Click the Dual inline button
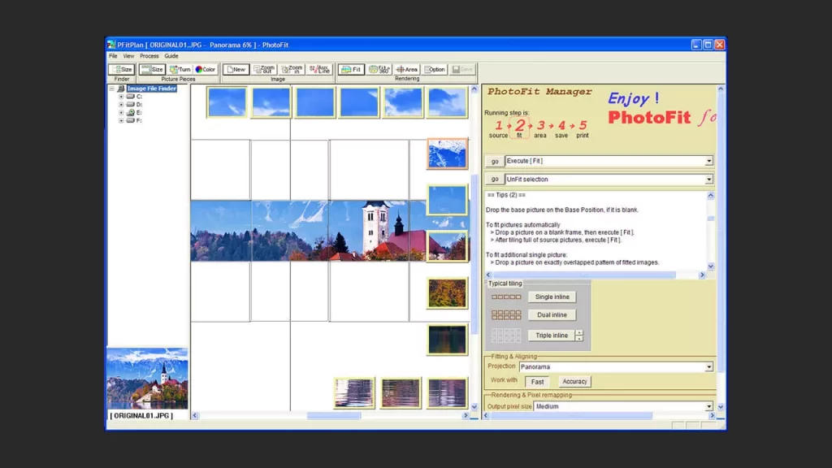832x468 pixels. pyautogui.click(x=552, y=315)
